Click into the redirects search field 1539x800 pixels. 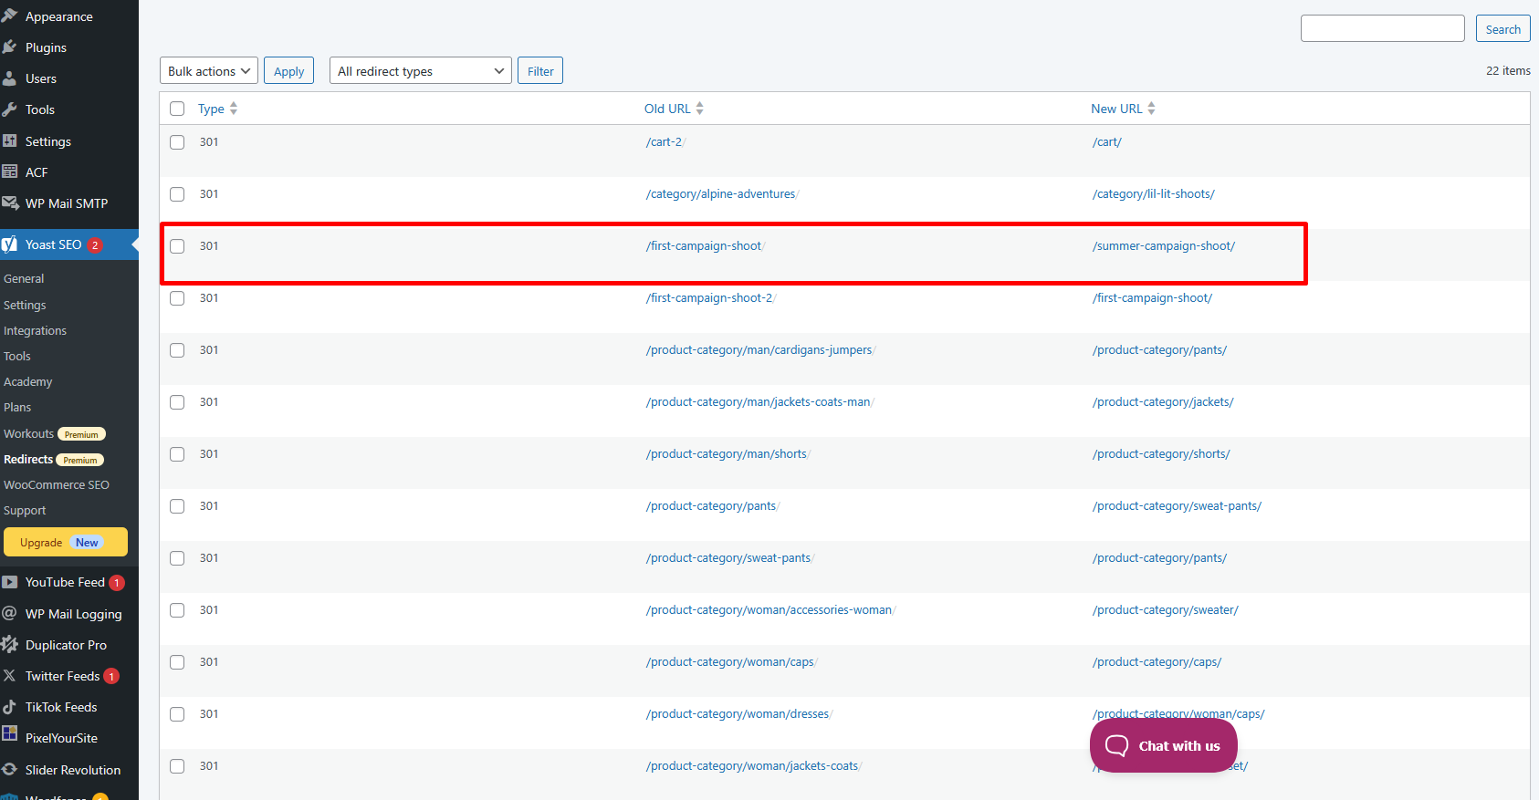[x=1382, y=29]
